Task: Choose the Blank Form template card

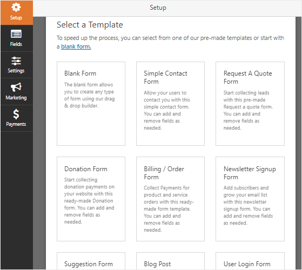Action: 91,104
